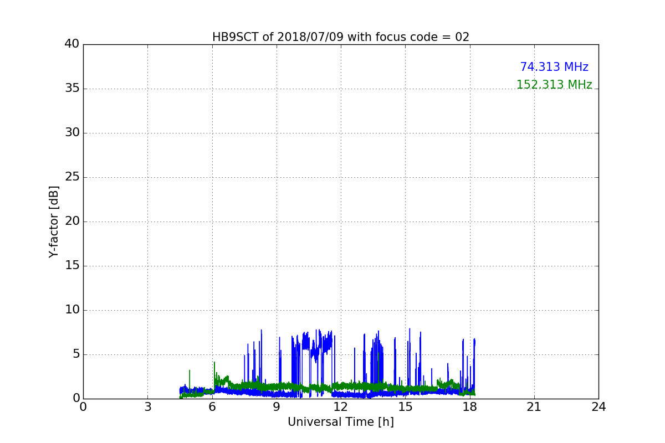Select the blue 74.313 MHz legend label
Screen dimensions: 665x443
[554, 67]
